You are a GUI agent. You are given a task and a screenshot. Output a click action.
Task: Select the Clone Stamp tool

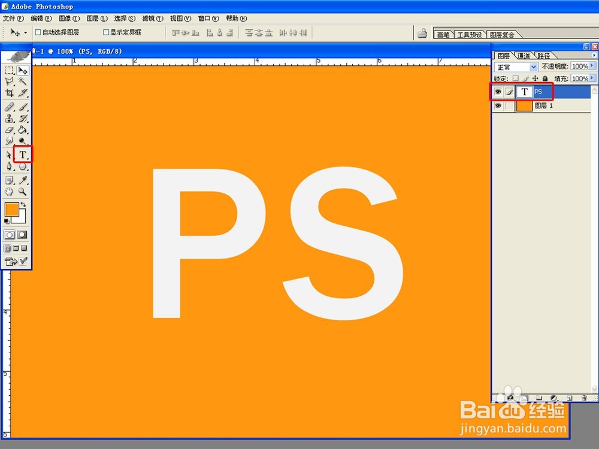coord(9,119)
